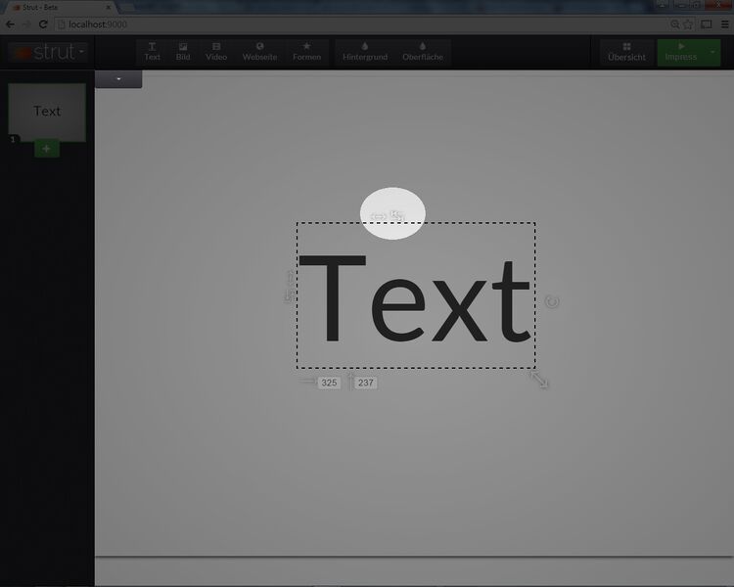Switch to Übersicht overview mode
Screen dimensions: 734x587
[x=626, y=52]
